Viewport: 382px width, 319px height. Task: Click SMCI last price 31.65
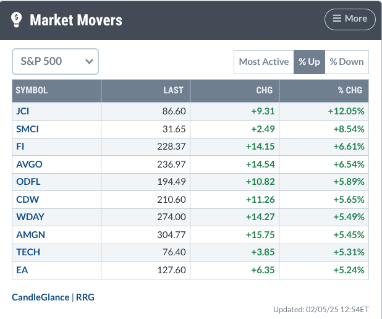[174, 129]
